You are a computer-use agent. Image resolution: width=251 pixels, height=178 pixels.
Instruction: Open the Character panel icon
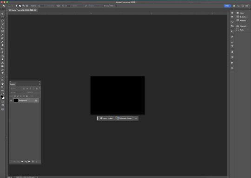point(232,42)
